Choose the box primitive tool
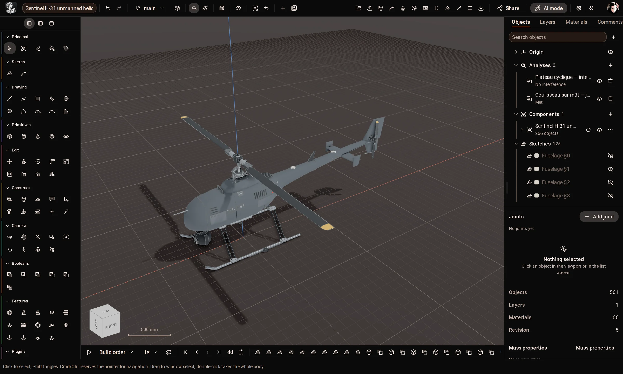The image size is (623, 374). pos(10,136)
